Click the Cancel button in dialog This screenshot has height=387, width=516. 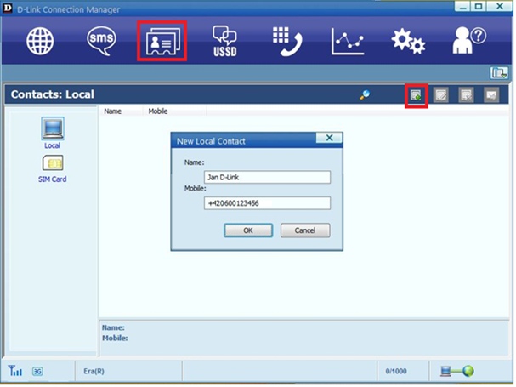pyautogui.click(x=305, y=230)
